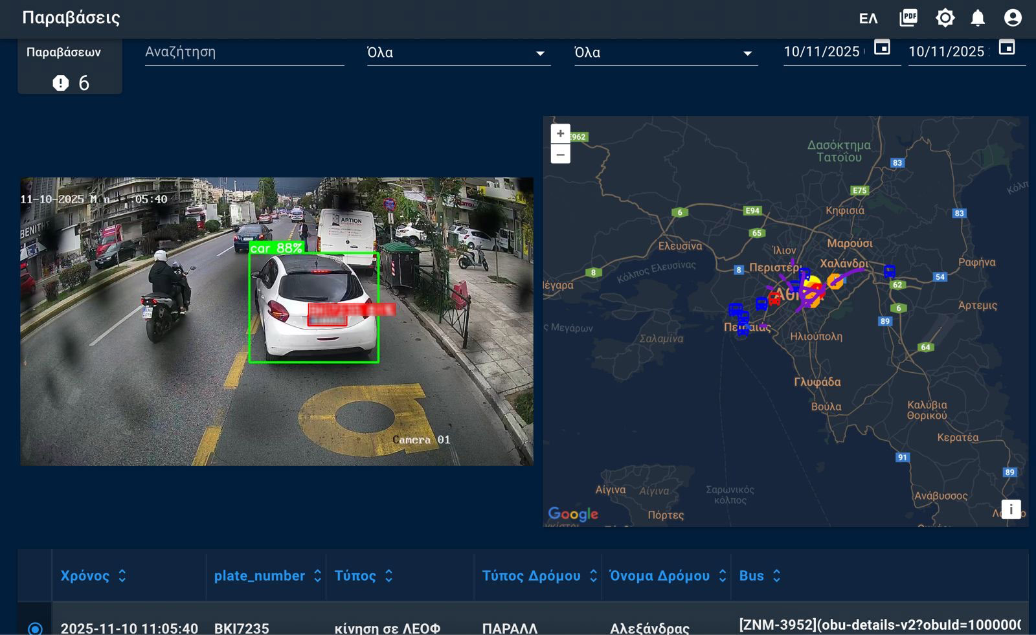Viewport: 1036px width, 635px height.
Task: Open the user account menu
Action: coord(1013,18)
